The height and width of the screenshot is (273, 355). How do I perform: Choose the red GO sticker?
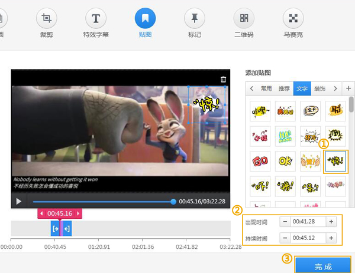260,162
